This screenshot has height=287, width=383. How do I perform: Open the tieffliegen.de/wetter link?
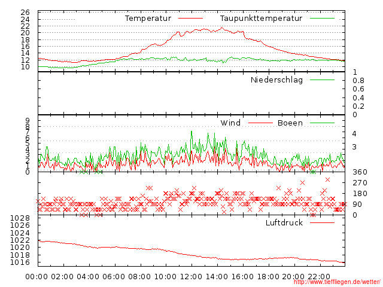coord(337,282)
